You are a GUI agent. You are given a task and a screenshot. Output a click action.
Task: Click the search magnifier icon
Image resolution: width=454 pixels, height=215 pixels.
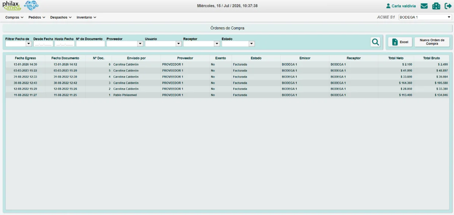375,42
